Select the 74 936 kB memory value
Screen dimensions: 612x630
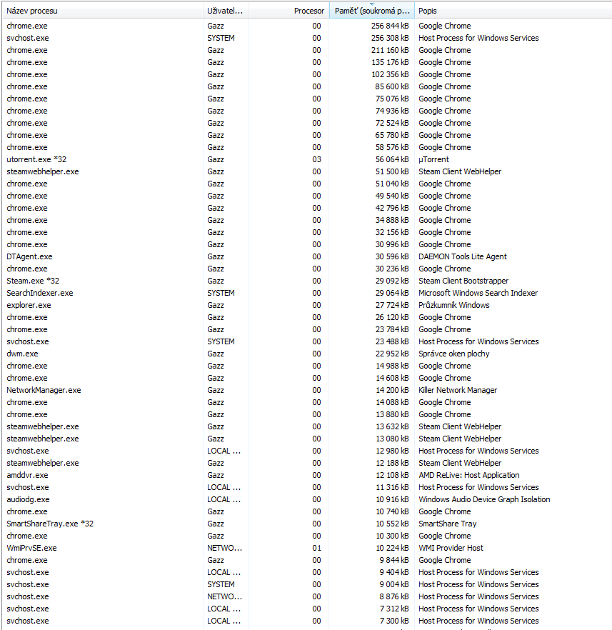pos(392,111)
